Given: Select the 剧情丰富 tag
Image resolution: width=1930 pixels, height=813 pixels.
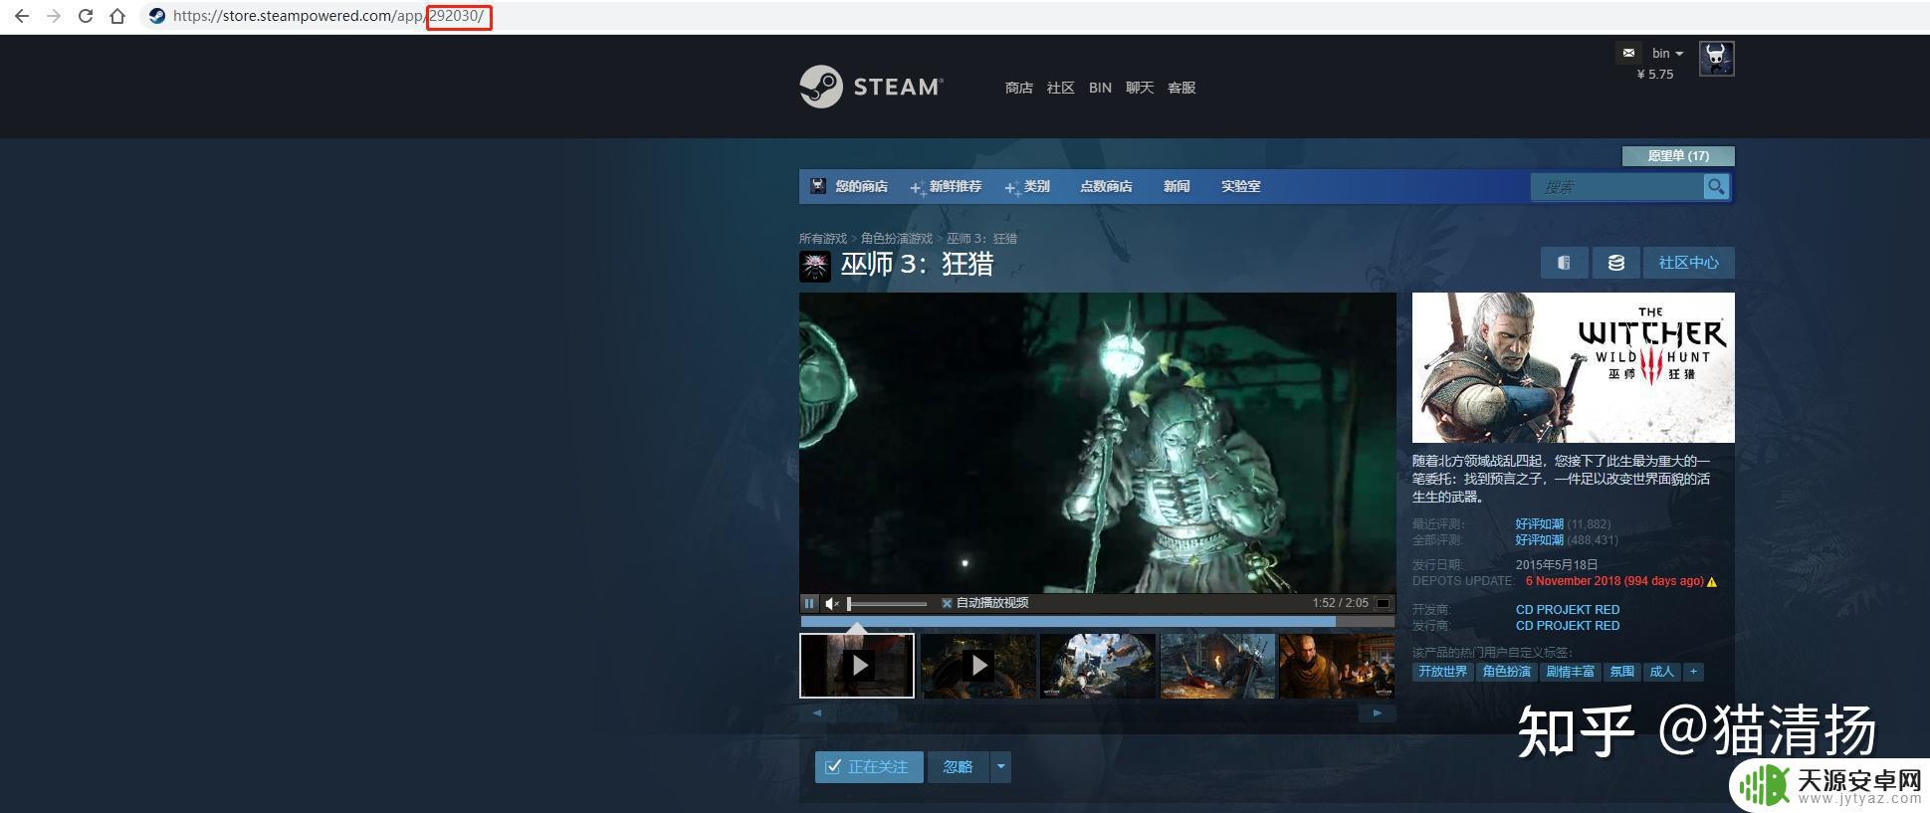Looking at the screenshot, I should pos(1571,672).
